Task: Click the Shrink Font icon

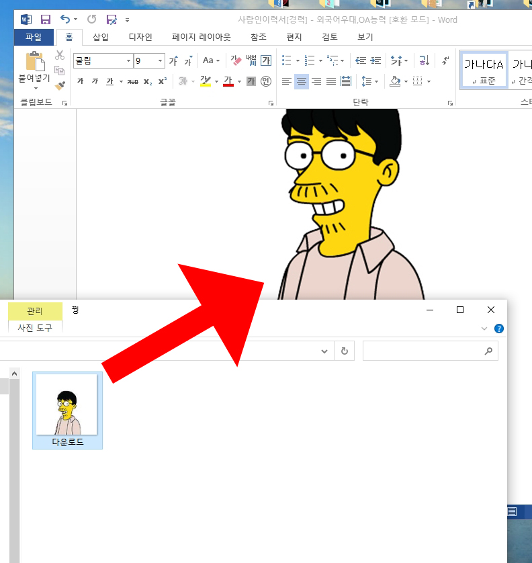Action: click(189, 60)
